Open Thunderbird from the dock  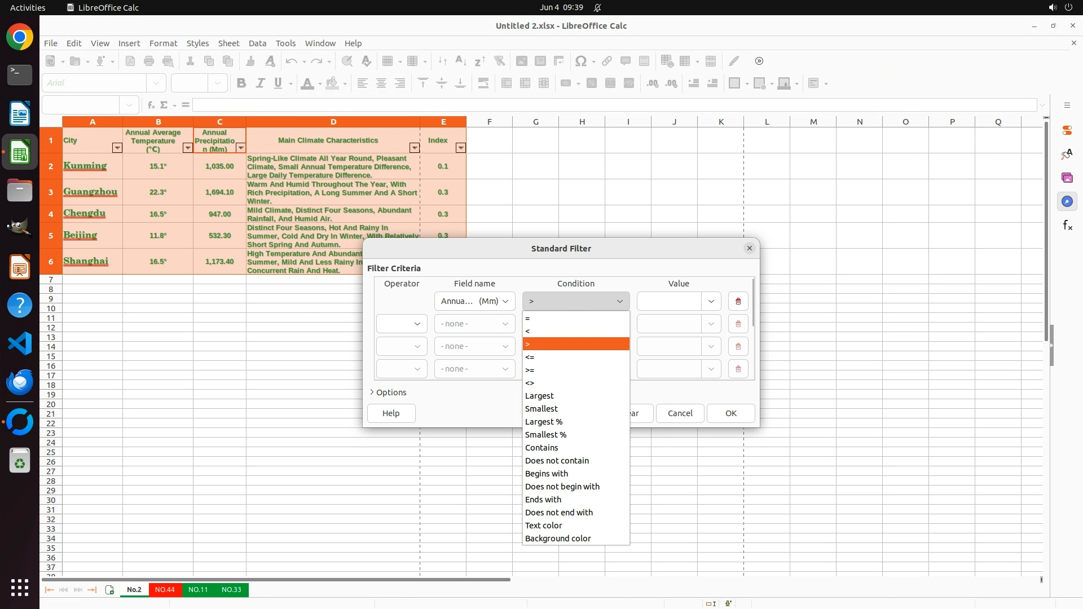point(20,382)
